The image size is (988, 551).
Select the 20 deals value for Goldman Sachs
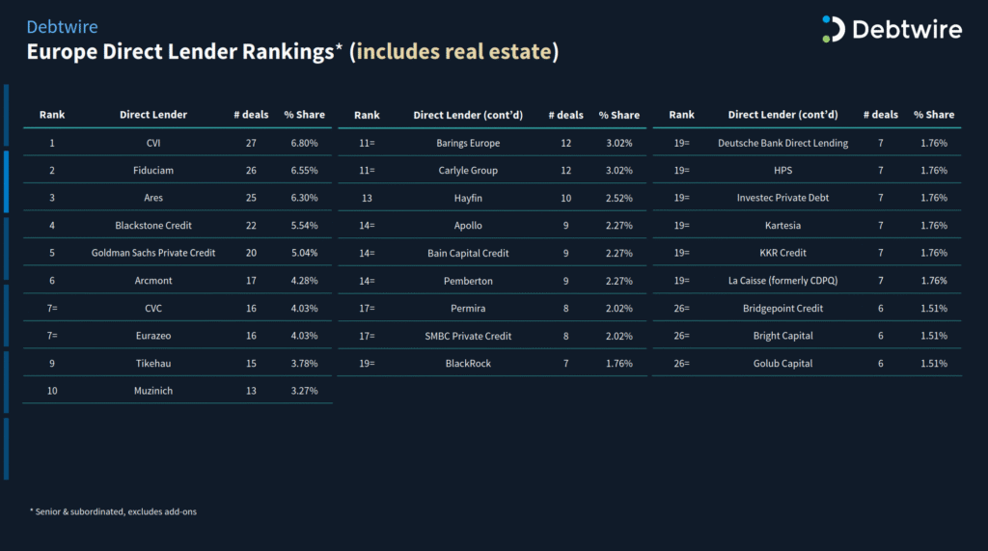pos(251,253)
